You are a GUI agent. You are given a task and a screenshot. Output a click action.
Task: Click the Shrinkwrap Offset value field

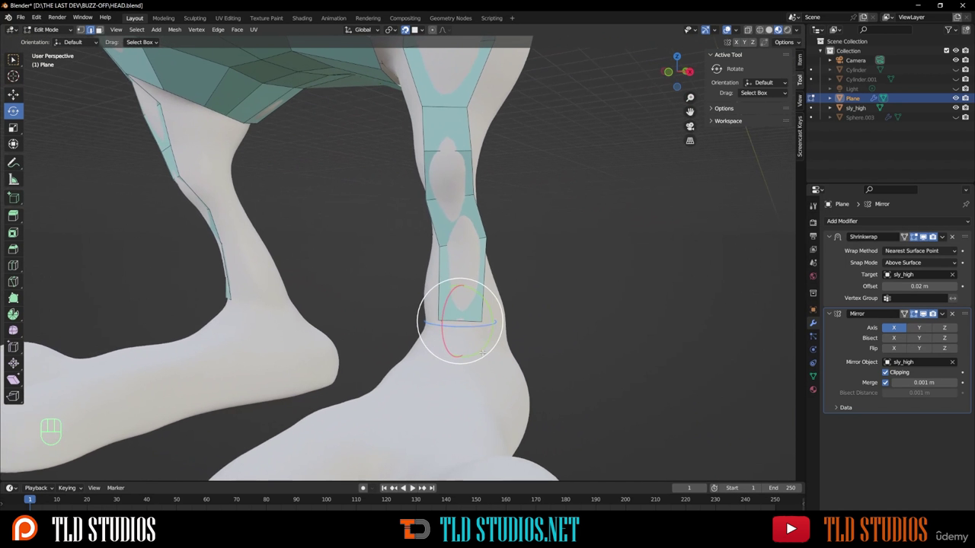click(919, 286)
